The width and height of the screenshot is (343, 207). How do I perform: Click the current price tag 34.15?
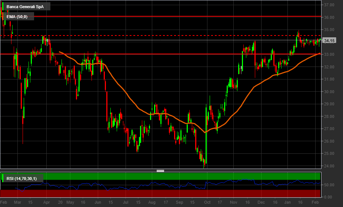click(x=329, y=41)
